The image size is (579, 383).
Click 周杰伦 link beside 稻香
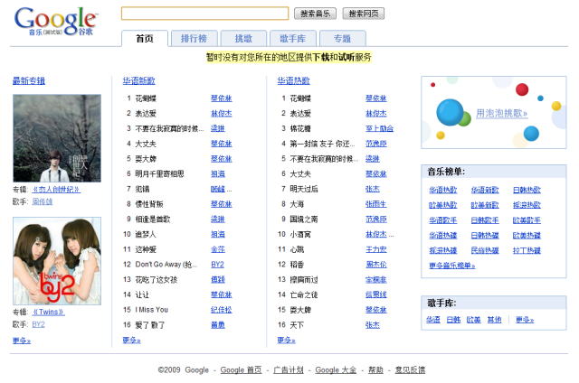376,265
